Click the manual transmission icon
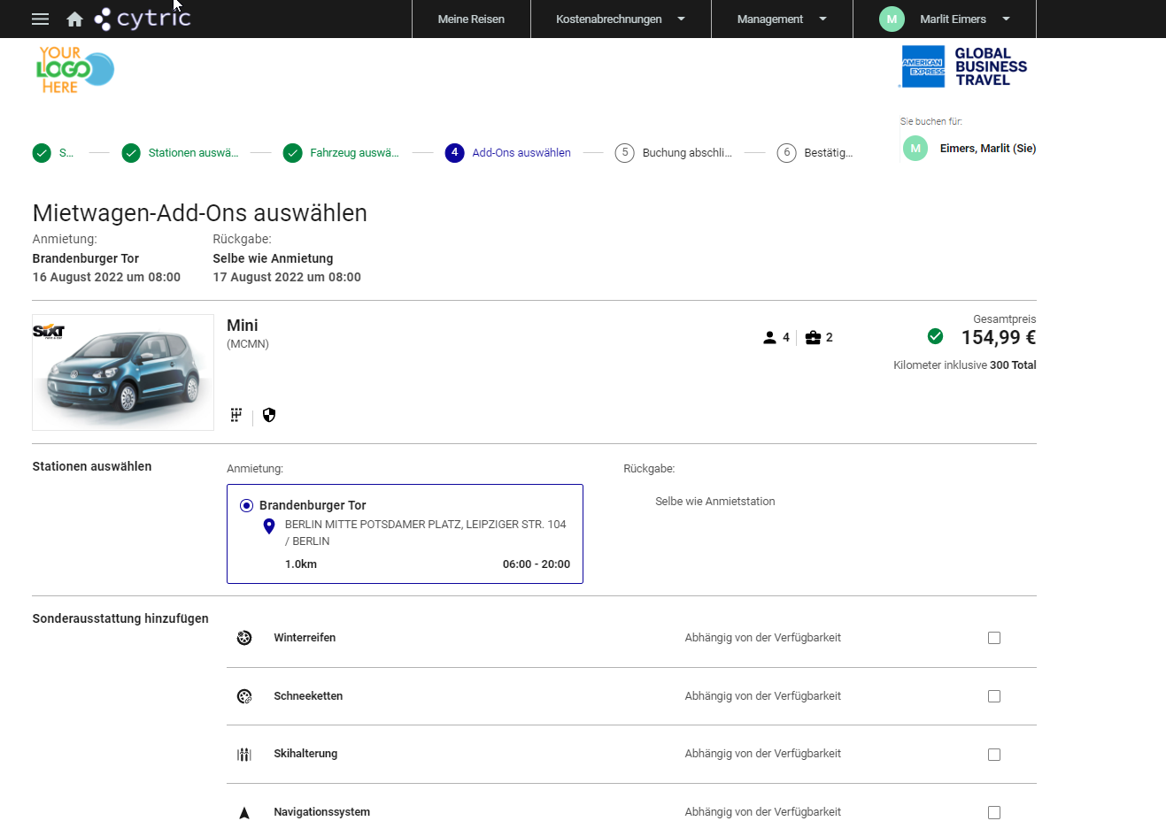1166x821 pixels. [x=236, y=415]
